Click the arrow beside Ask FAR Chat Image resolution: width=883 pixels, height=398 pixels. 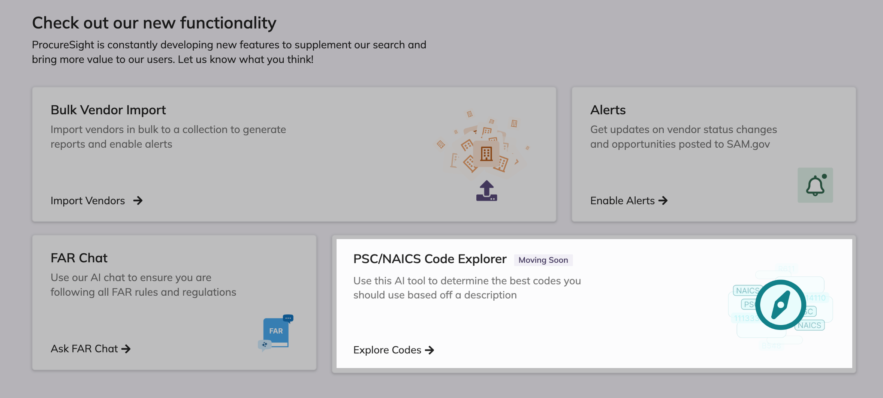[x=126, y=349]
